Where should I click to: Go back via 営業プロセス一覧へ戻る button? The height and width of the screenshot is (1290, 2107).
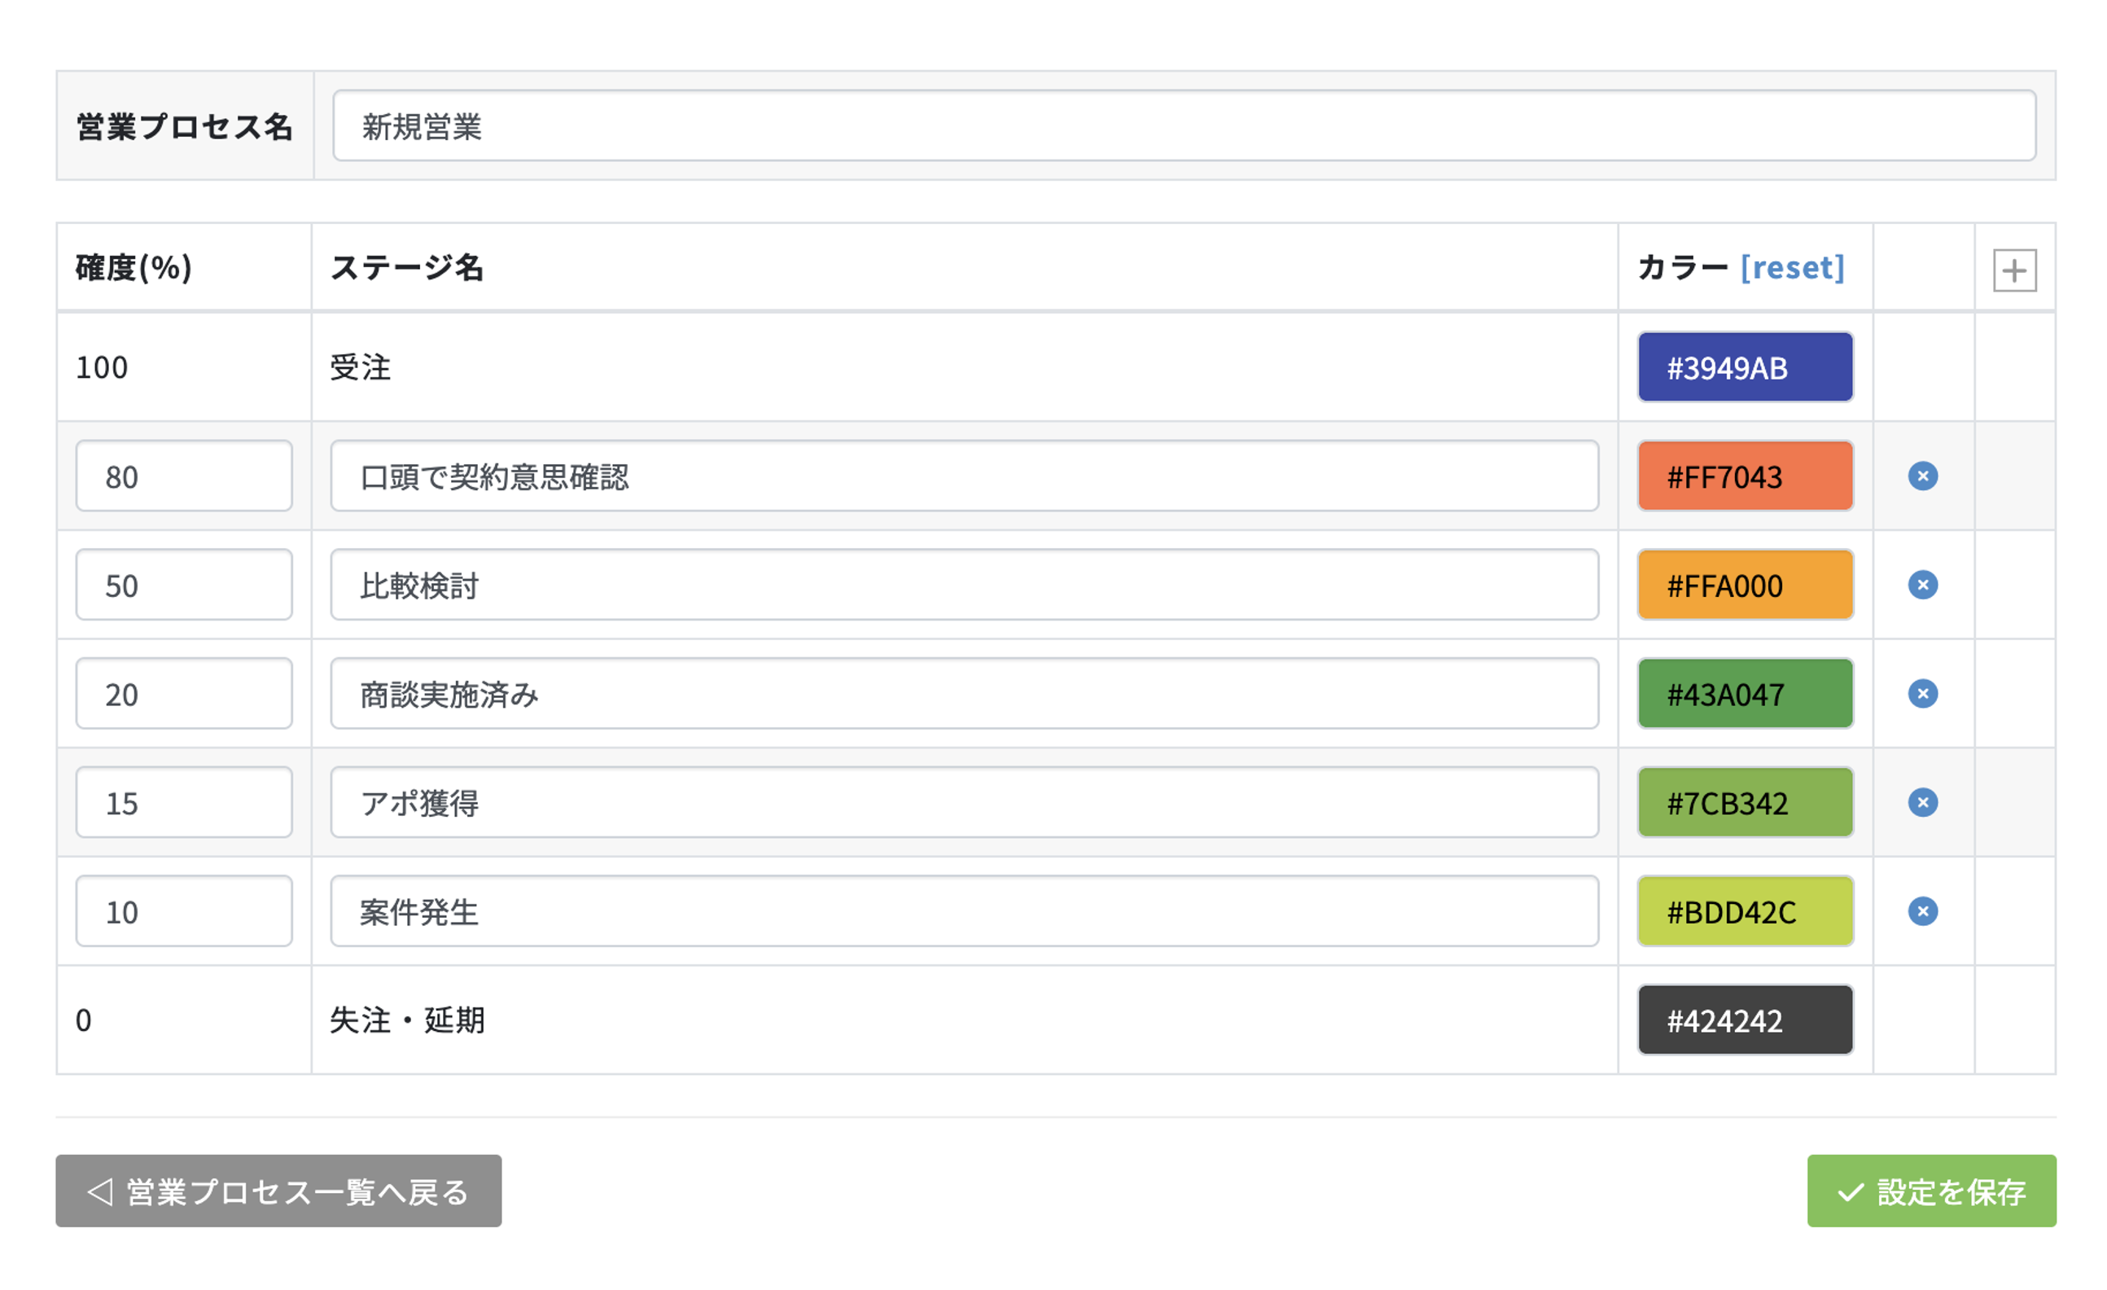(278, 1191)
